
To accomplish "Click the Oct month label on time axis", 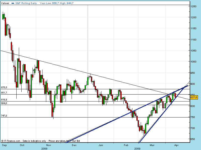I will tap(22, 145).
